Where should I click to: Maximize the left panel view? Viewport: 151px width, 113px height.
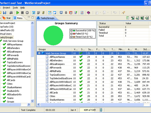pyautogui.click(x=33, y=18)
